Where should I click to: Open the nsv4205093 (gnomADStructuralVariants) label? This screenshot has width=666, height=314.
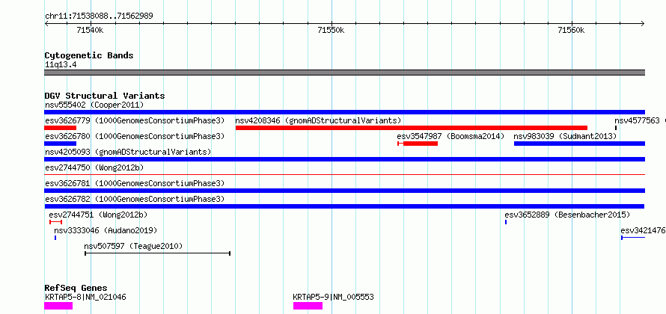point(128,152)
